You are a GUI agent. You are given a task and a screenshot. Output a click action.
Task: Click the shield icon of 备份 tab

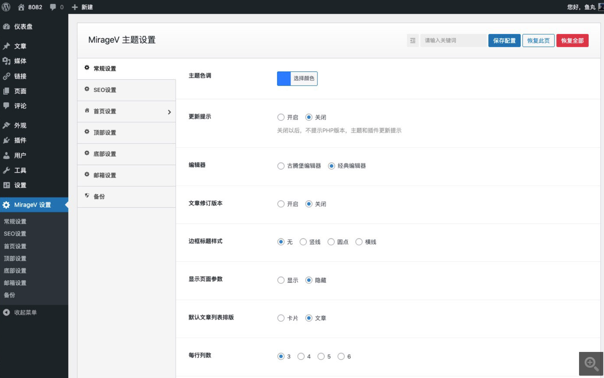coord(87,196)
